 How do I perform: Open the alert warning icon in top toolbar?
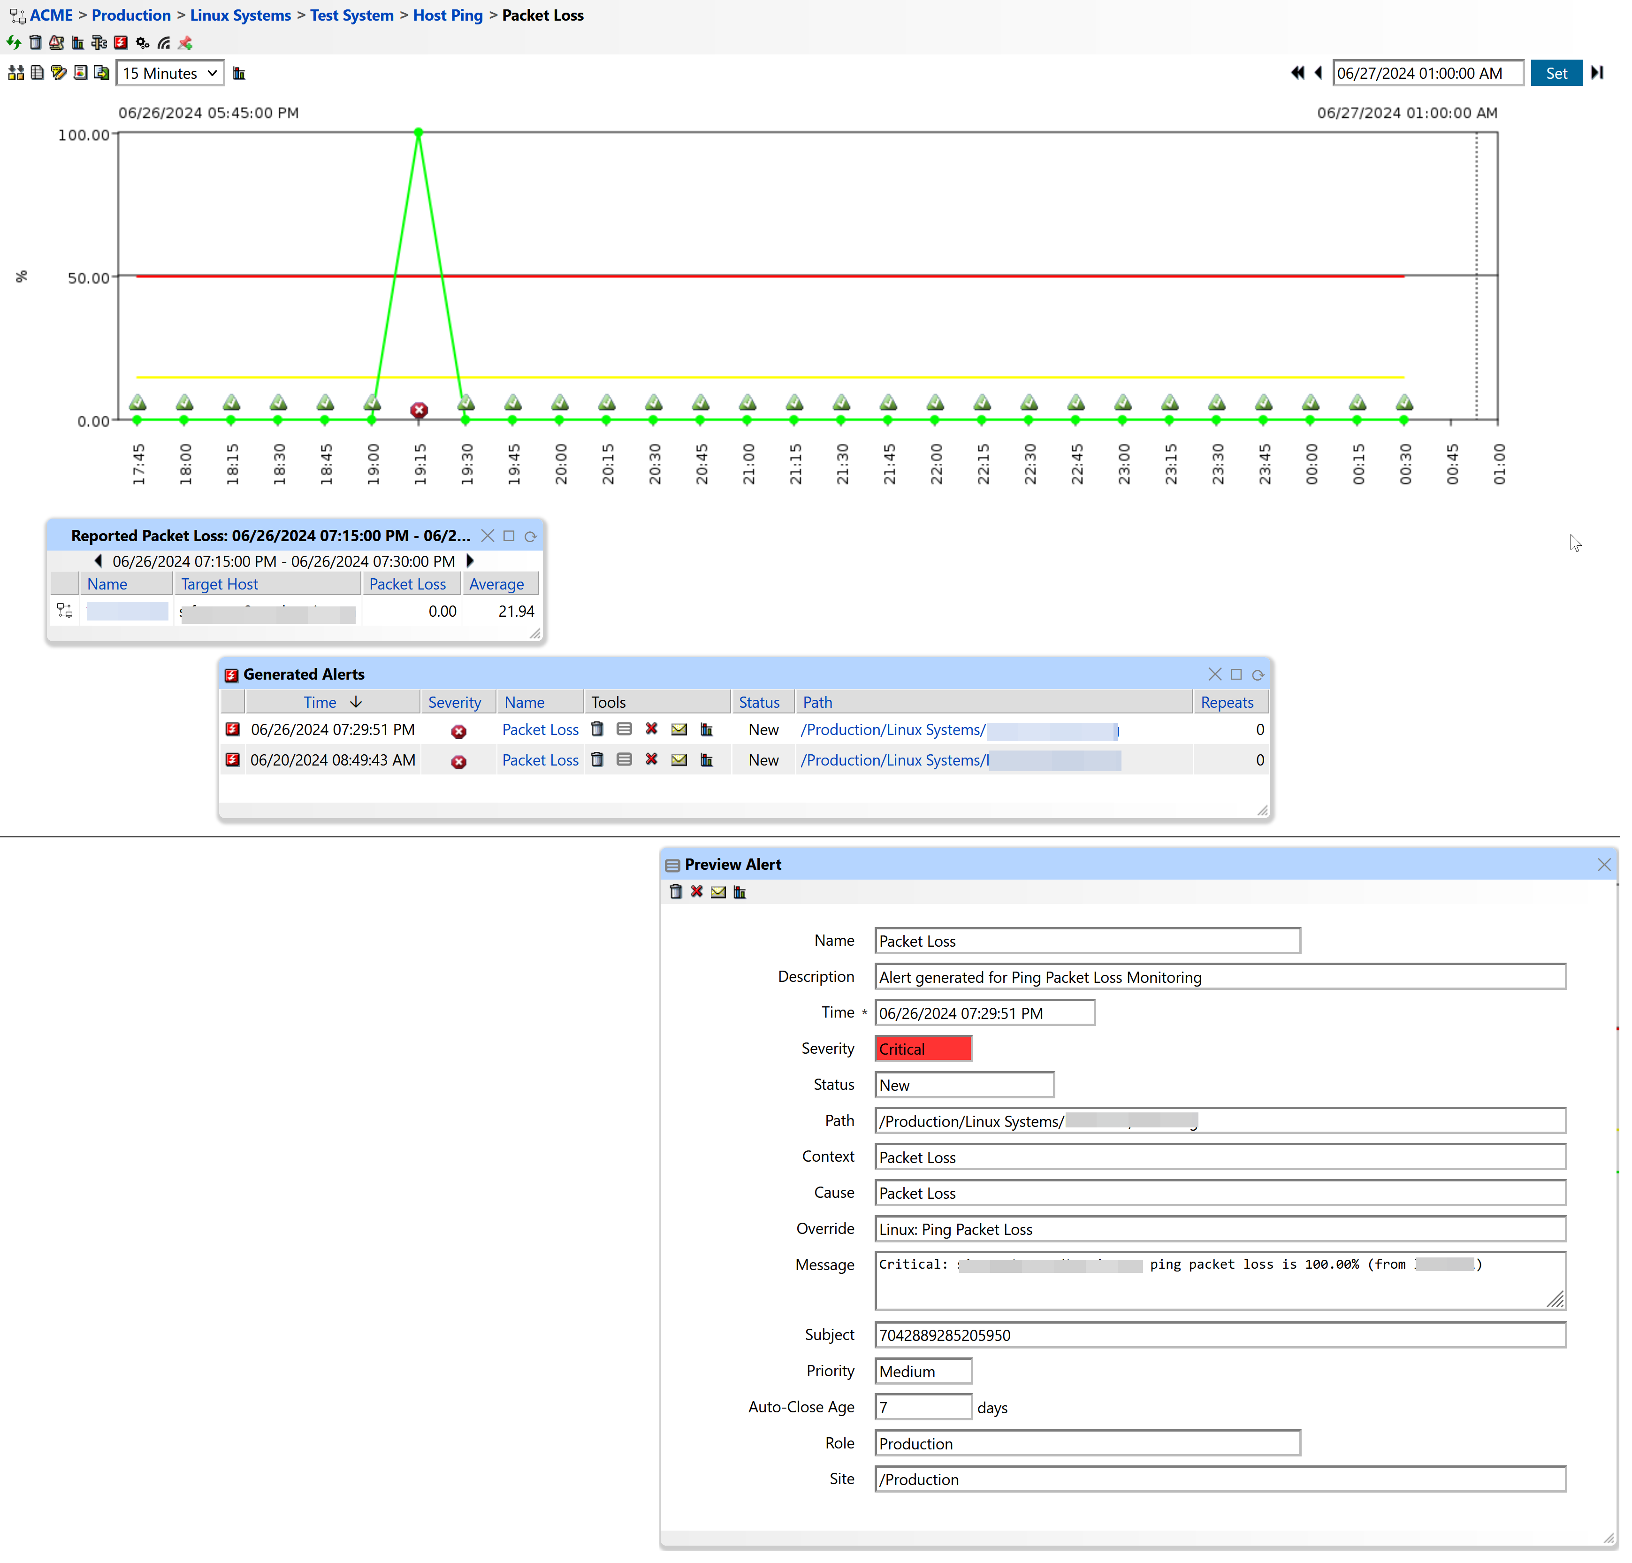[x=57, y=42]
